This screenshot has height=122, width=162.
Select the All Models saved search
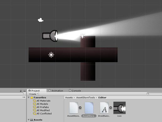42,104
